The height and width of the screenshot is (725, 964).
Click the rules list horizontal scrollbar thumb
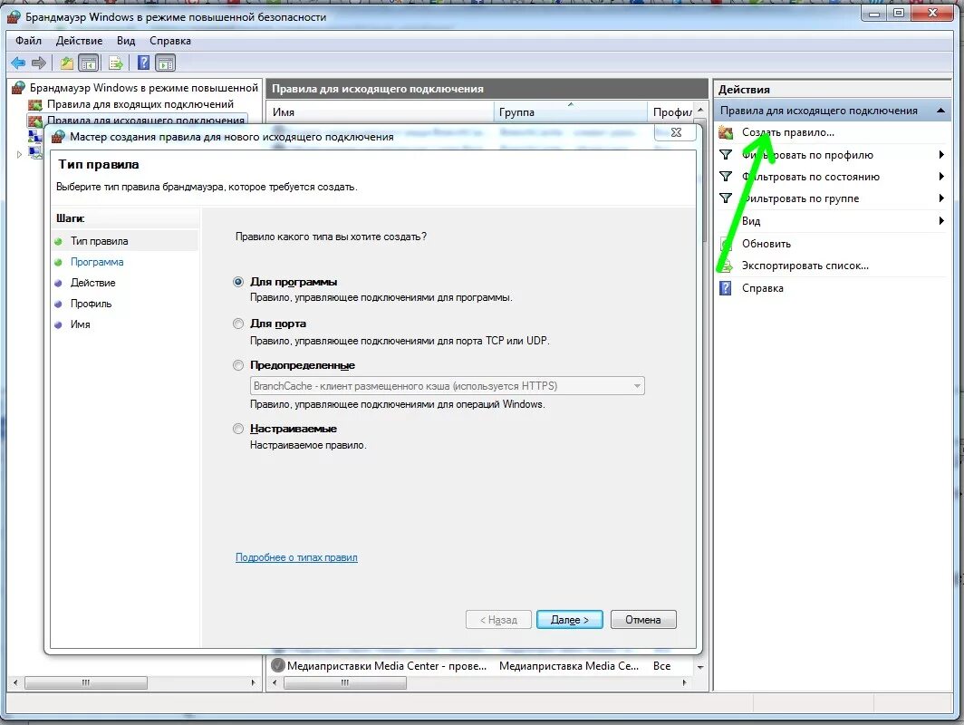[x=345, y=682]
